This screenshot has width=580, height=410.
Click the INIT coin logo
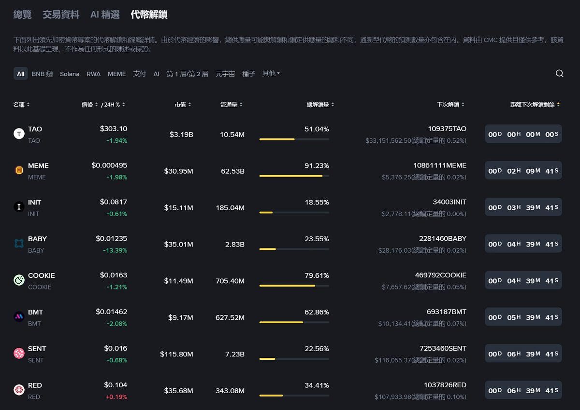(x=19, y=207)
